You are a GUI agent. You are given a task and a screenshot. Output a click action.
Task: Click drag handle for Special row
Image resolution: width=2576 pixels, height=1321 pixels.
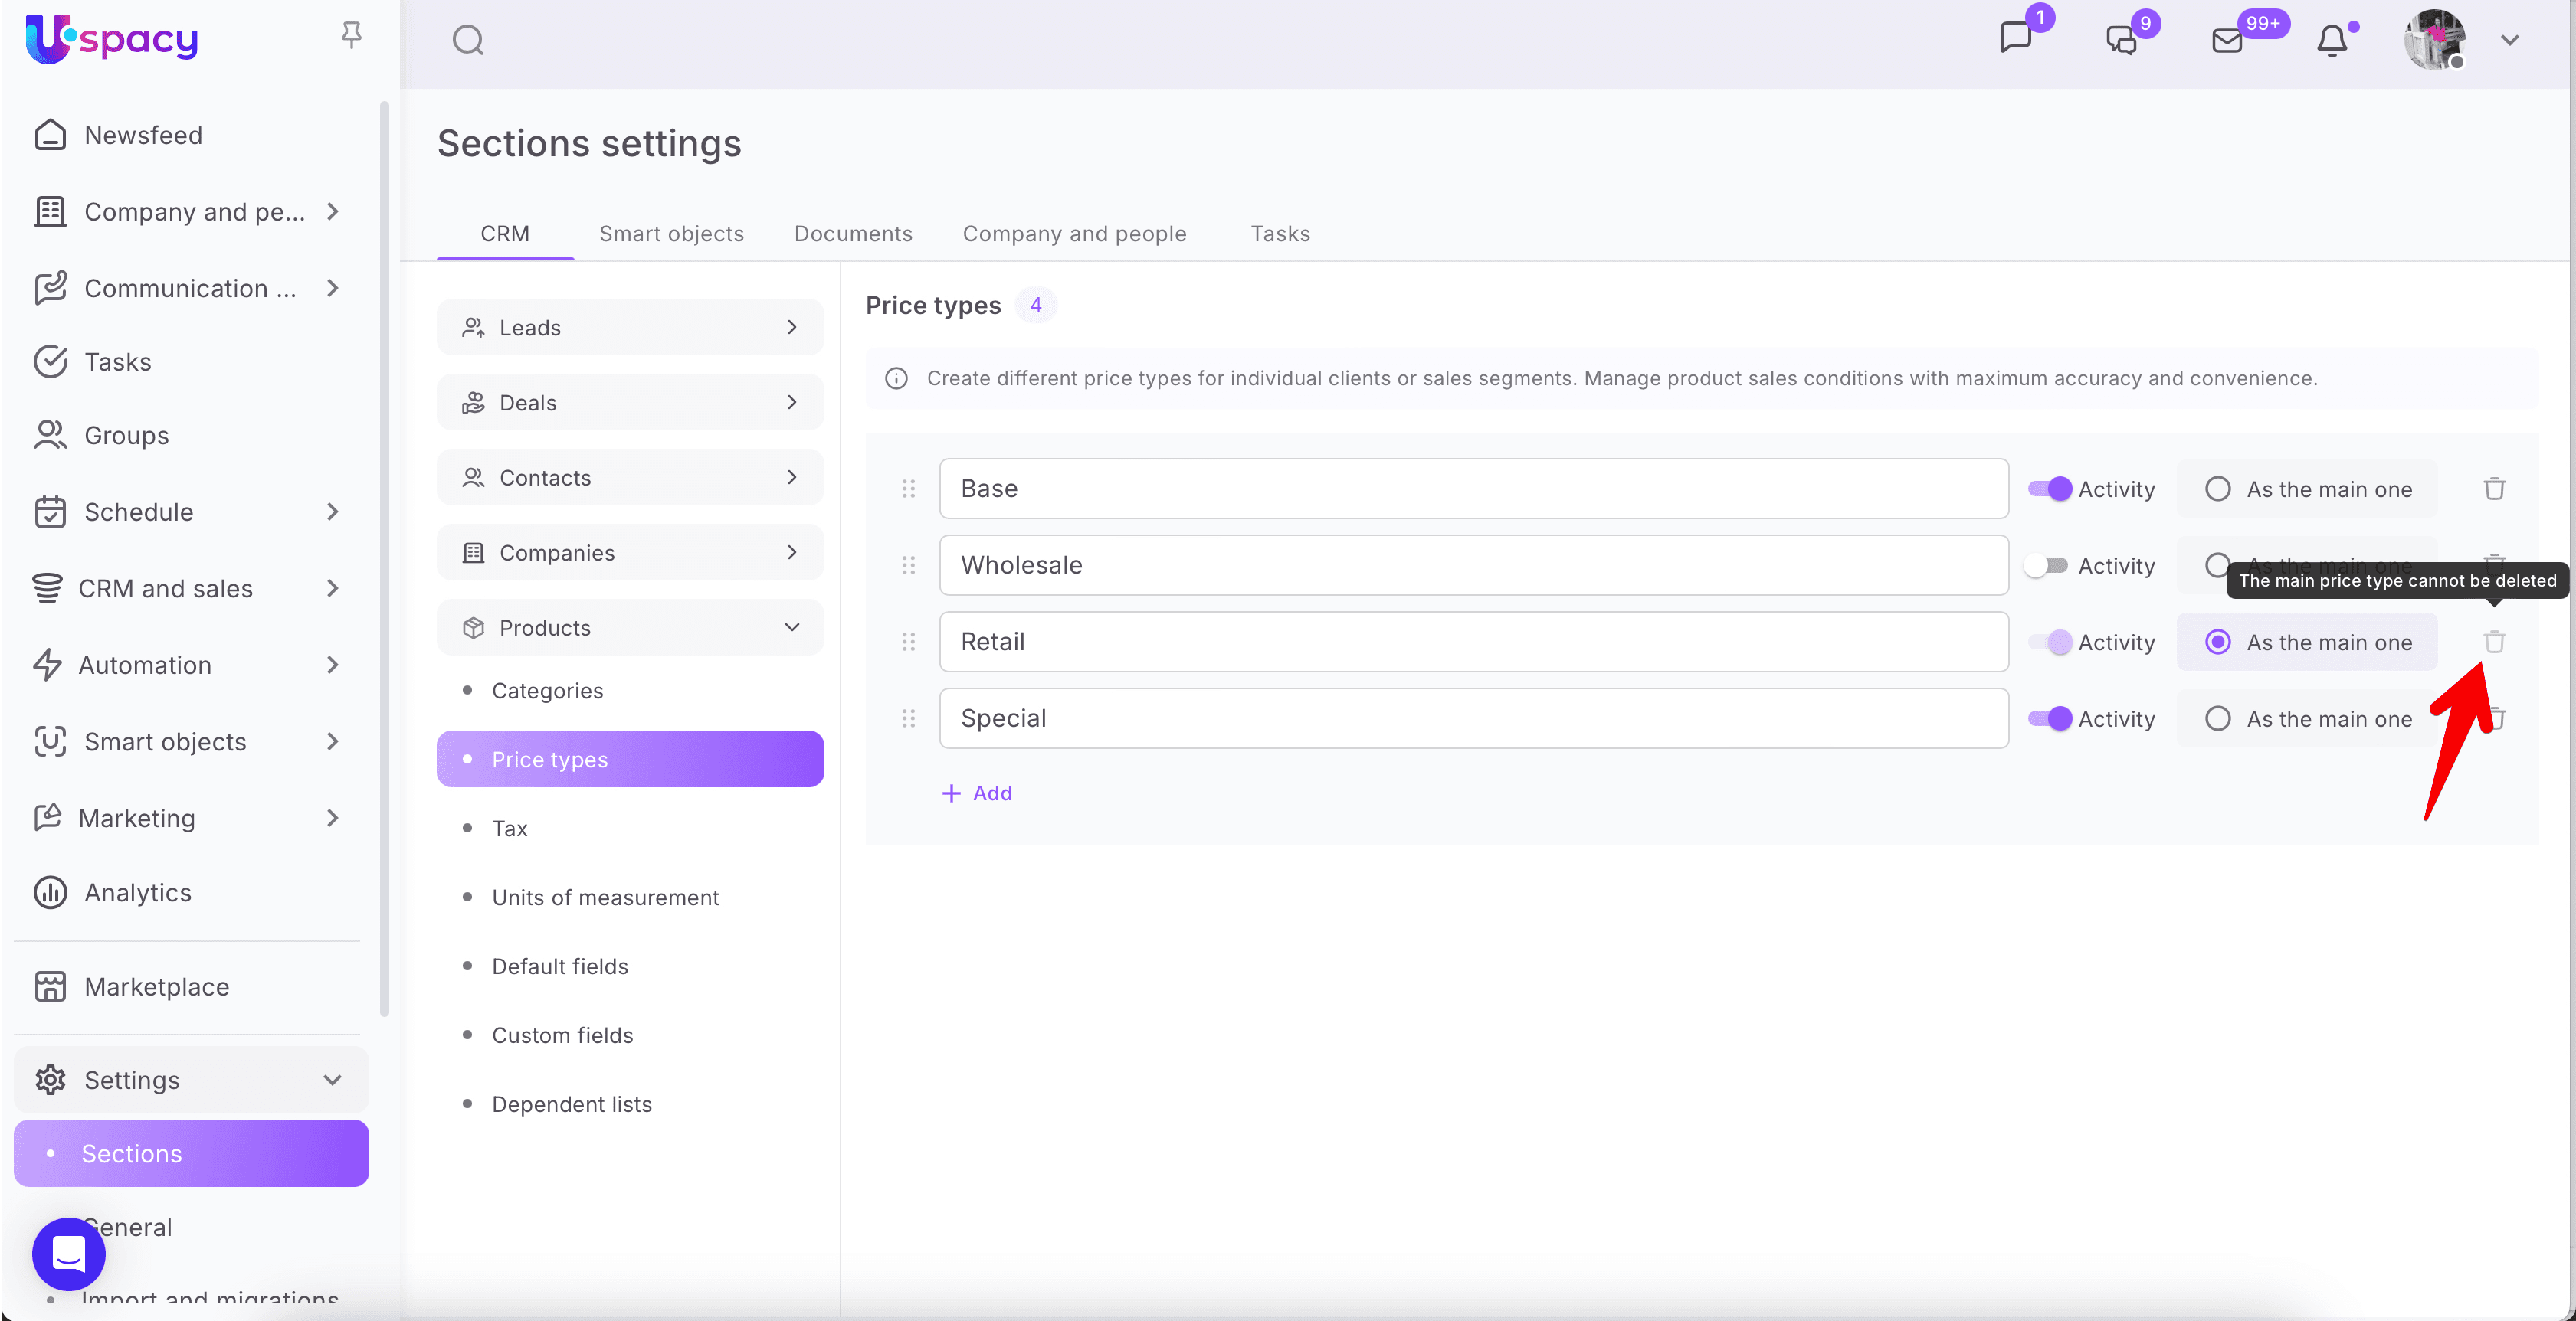tap(908, 718)
